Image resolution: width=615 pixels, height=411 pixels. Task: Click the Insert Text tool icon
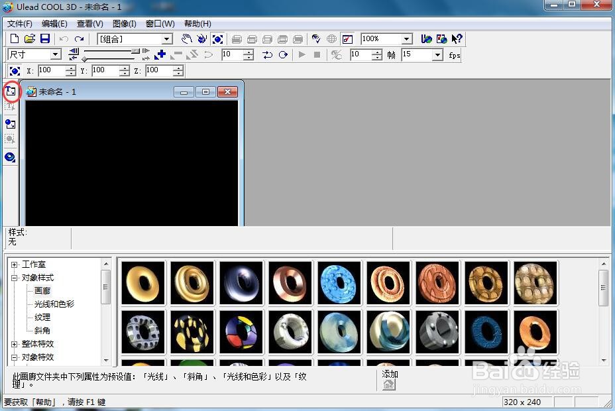(x=11, y=91)
